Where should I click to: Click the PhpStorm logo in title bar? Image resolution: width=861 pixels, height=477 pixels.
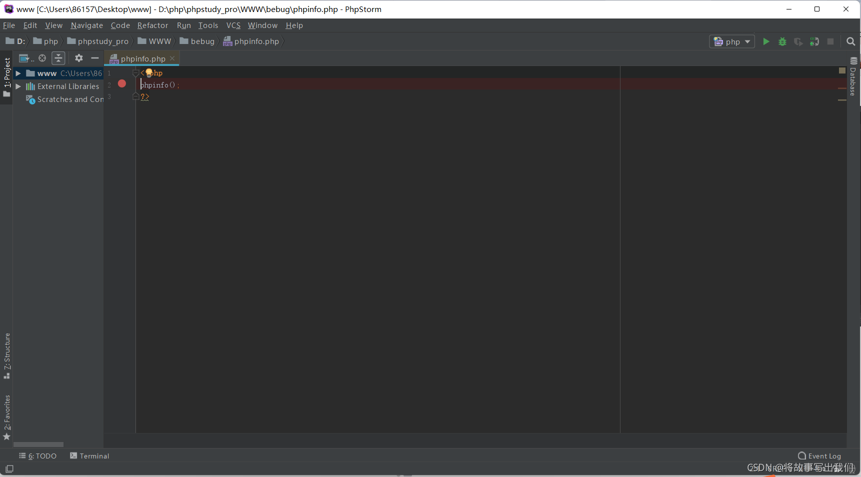click(x=8, y=9)
